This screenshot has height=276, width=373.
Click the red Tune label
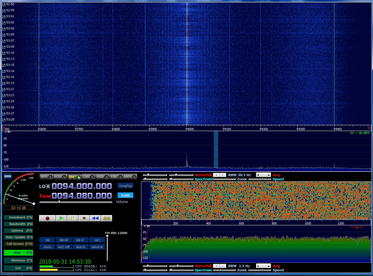[45, 196]
